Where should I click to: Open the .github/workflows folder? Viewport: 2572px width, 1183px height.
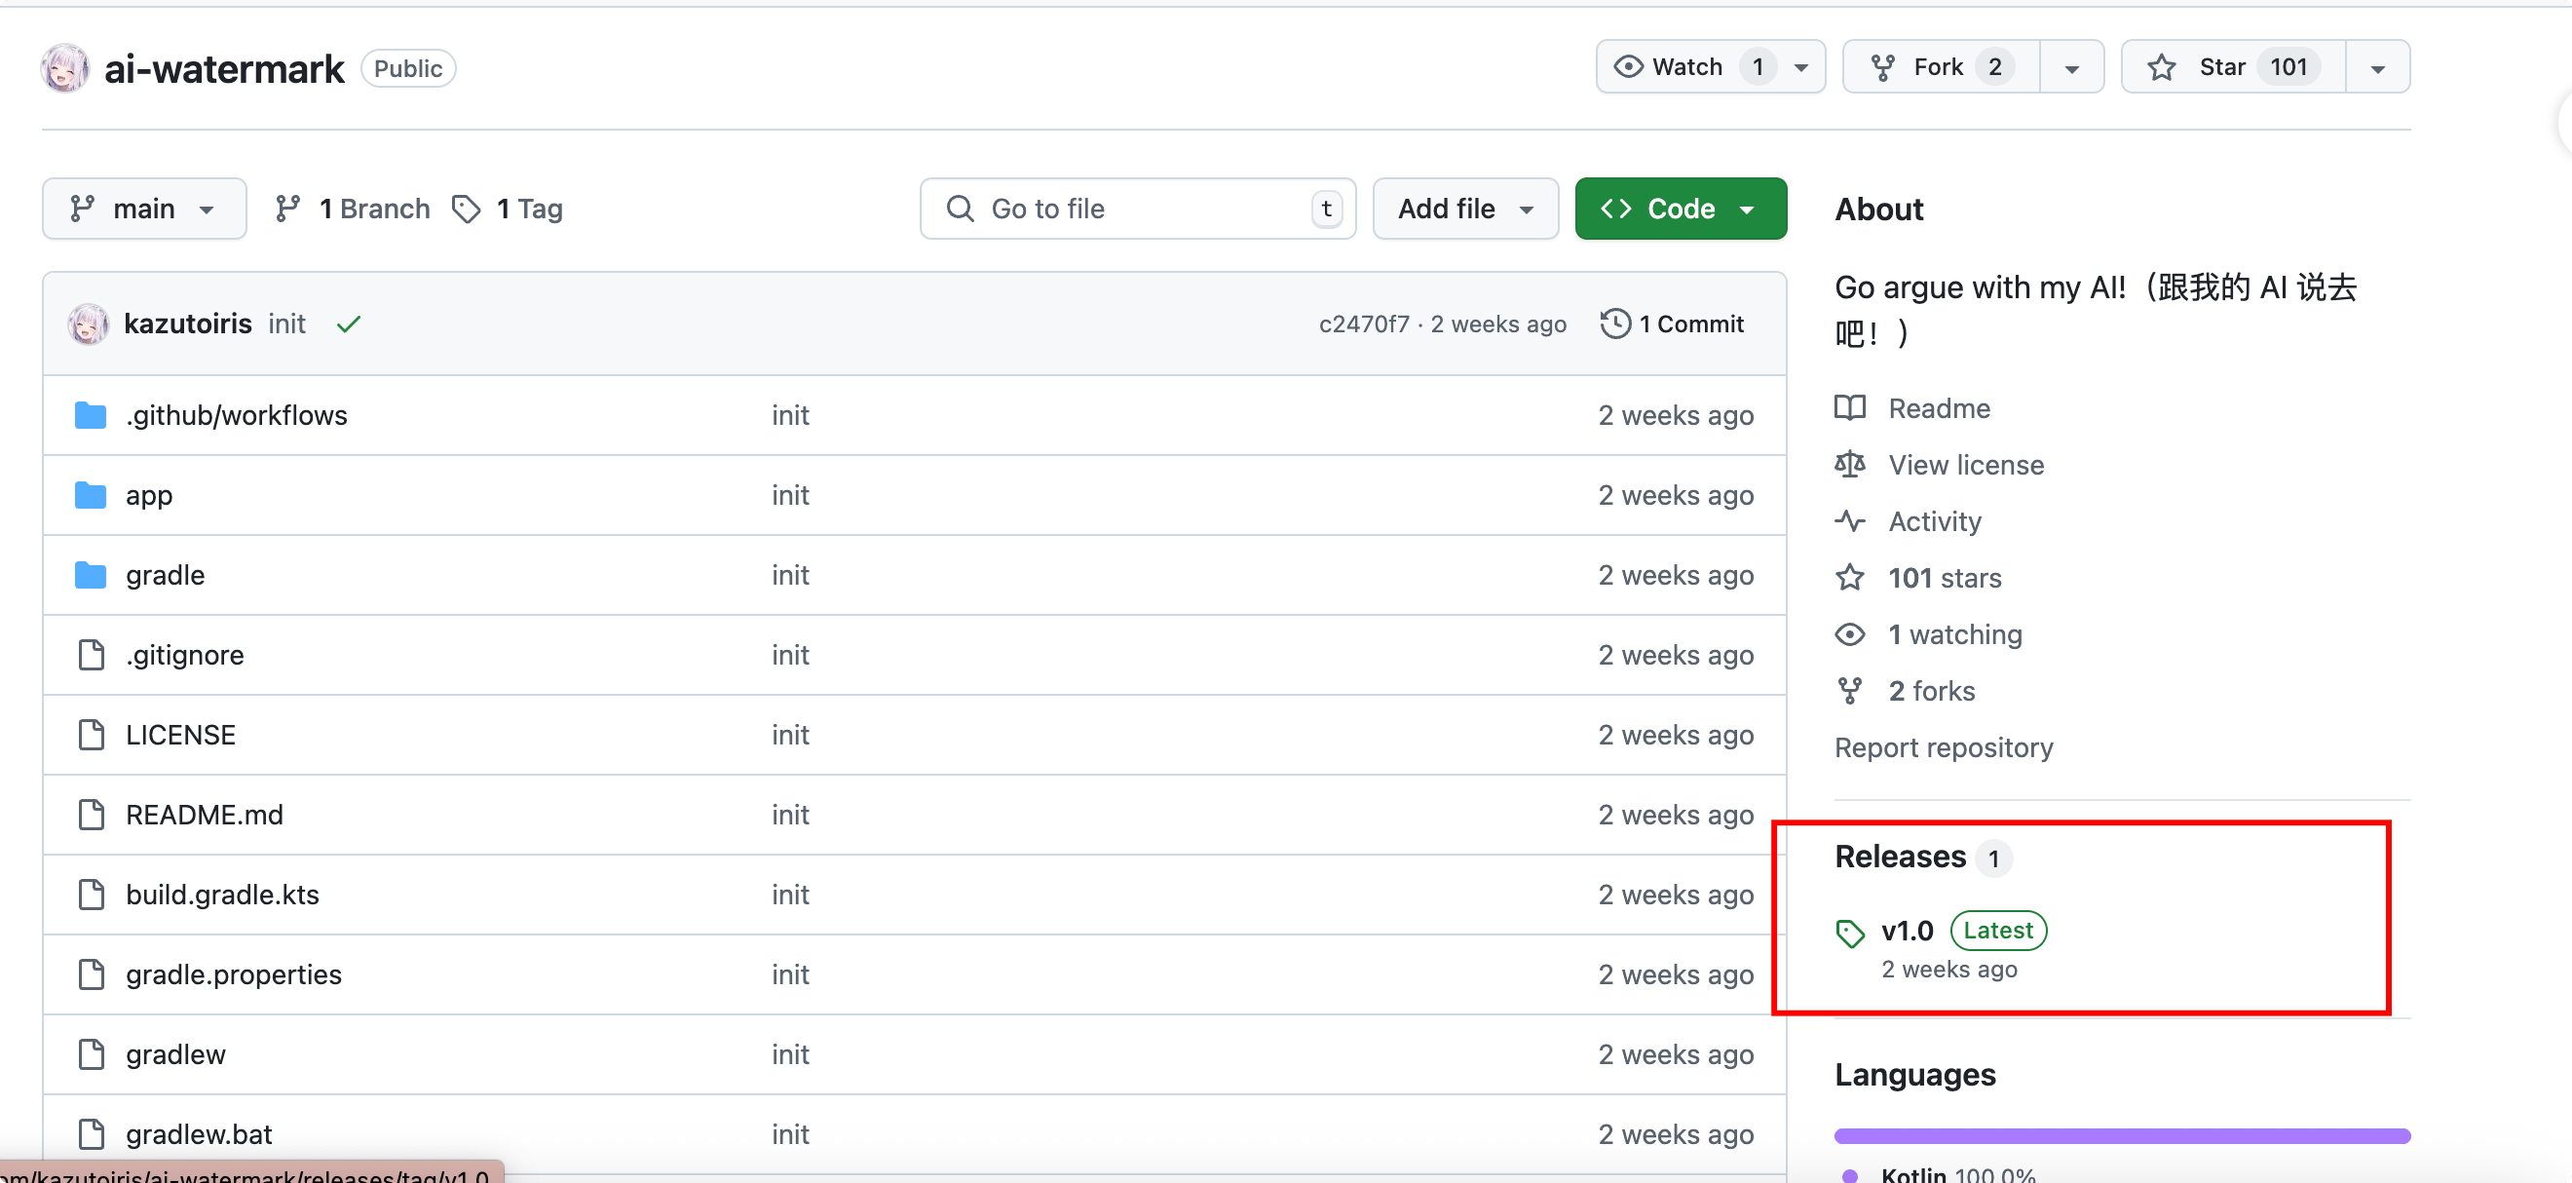click(237, 415)
